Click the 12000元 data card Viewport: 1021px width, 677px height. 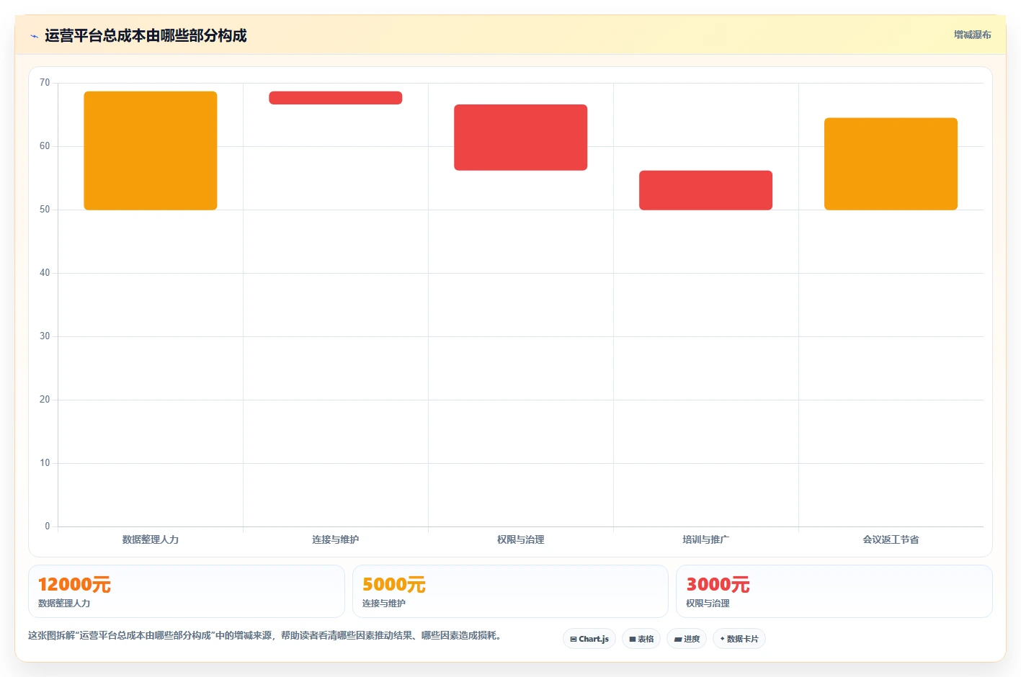[187, 591]
